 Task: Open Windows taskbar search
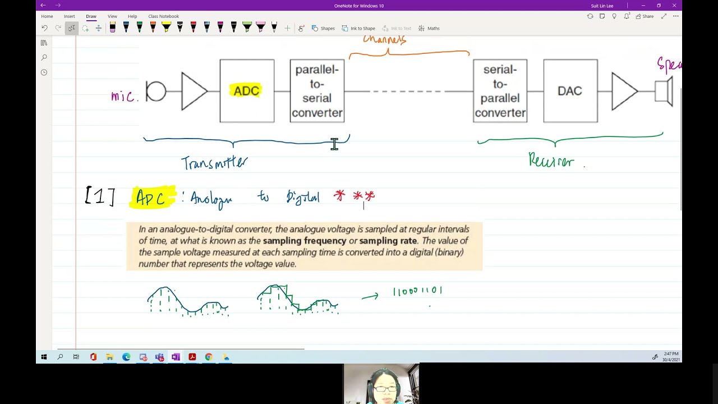(x=60, y=357)
